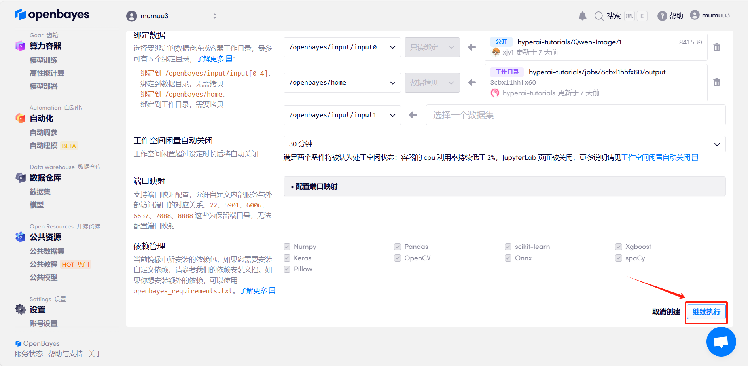Open the mumuu3 workspace switcher
The image size is (748, 366).
(x=171, y=16)
